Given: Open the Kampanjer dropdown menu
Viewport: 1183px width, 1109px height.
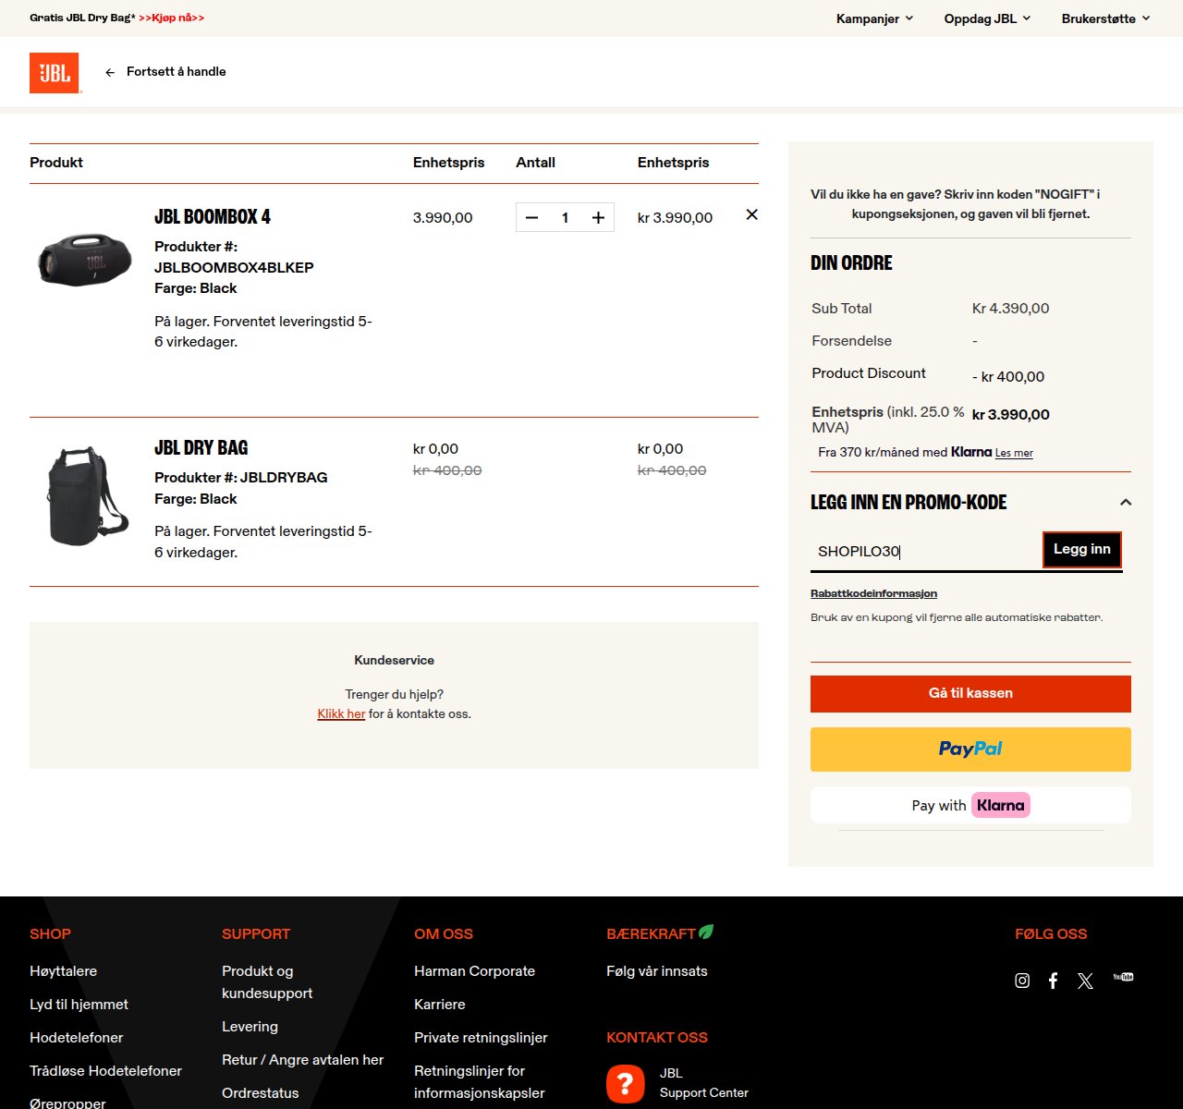Looking at the screenshot, I should 874,18.
